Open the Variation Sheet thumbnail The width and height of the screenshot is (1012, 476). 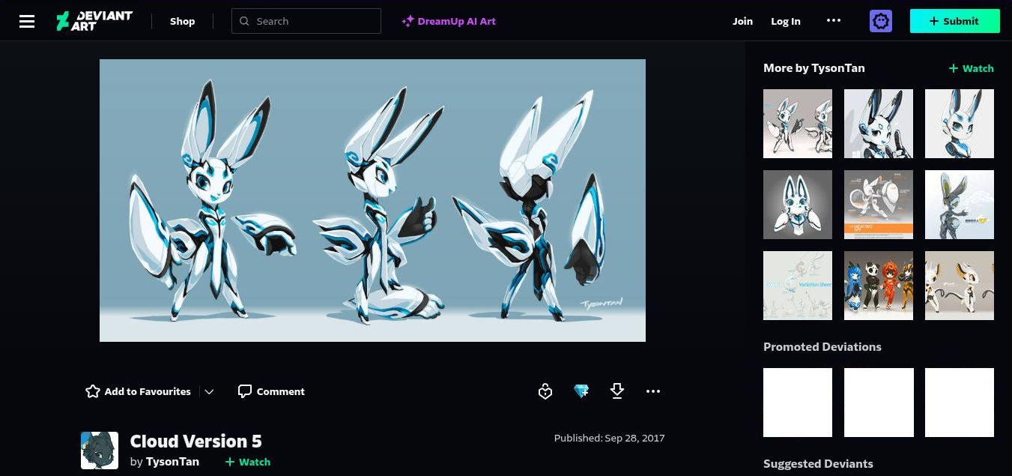pos(798,286)
